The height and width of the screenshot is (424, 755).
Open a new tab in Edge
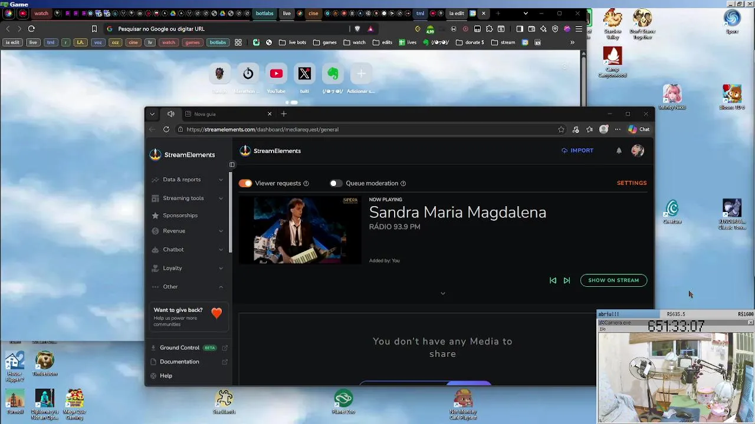[x=284, y=114]
